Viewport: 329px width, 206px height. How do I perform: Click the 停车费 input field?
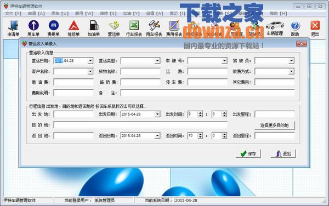207,82
